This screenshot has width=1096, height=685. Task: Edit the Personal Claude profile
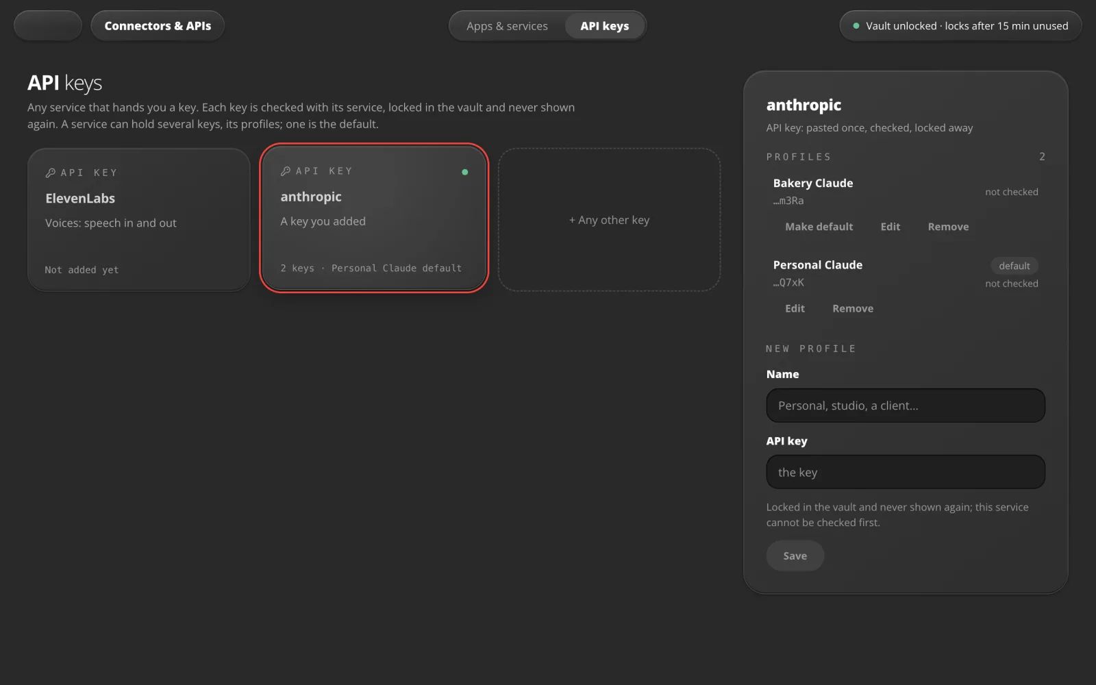(x=795, y=308)
